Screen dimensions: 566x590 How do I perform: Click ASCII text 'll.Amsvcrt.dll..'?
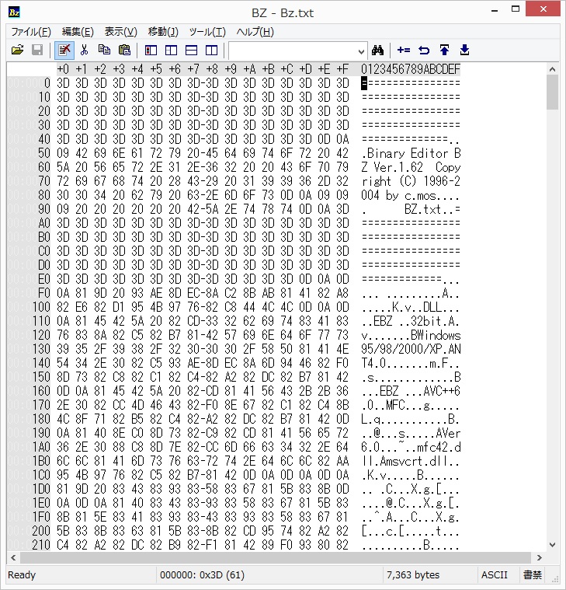pos(411,460)
